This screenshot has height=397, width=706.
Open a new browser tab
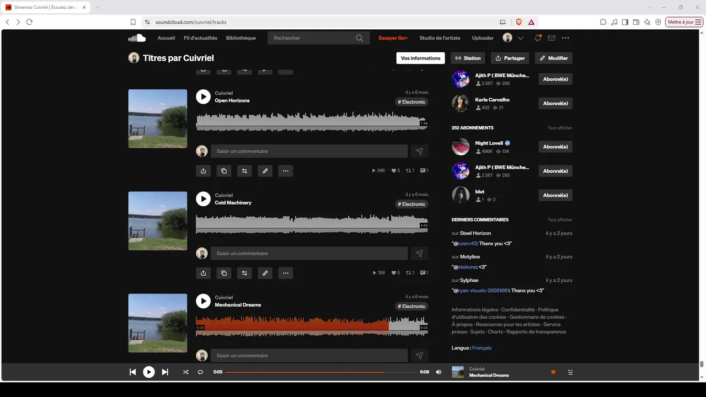[98, 7]
